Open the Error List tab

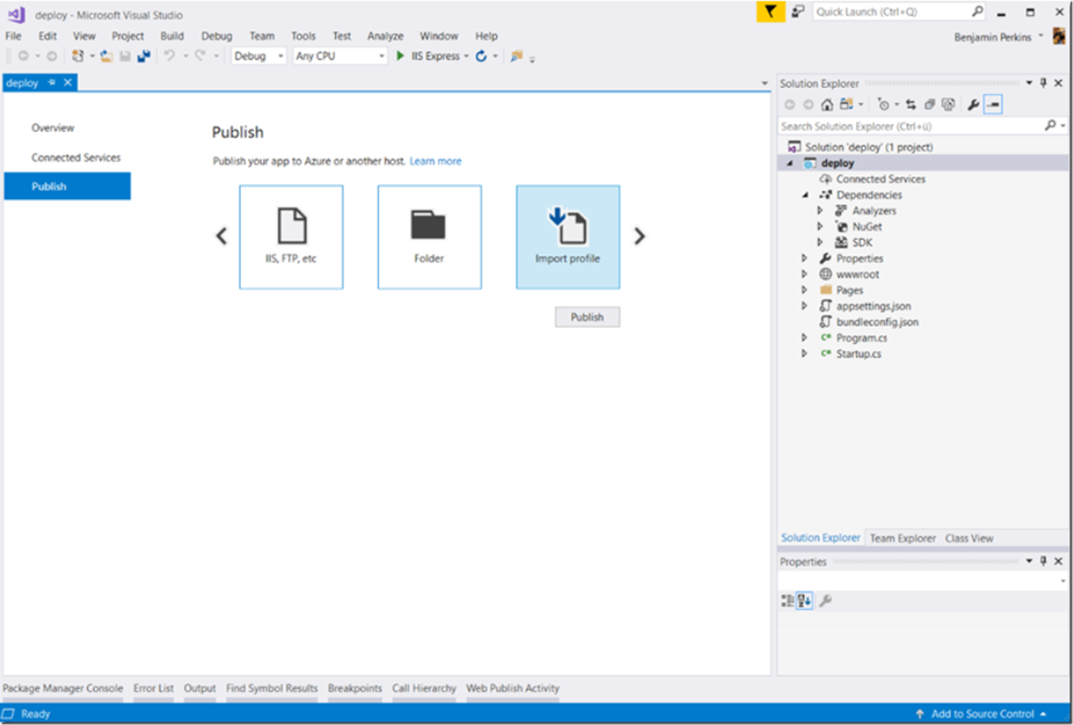point(153,689)
